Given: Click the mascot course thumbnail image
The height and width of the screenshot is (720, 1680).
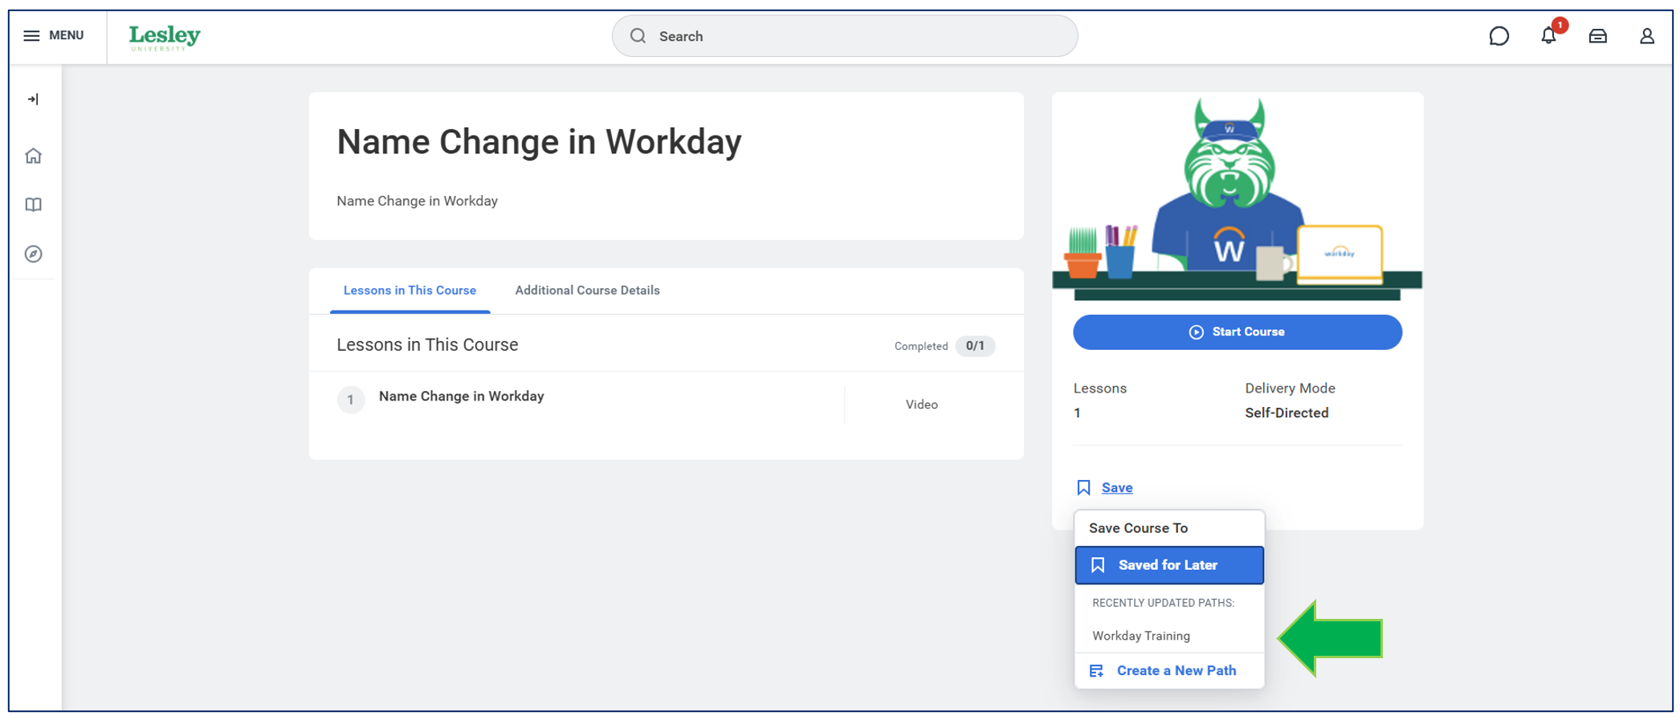Looking at the screenshot, I should pos(1238,197).
